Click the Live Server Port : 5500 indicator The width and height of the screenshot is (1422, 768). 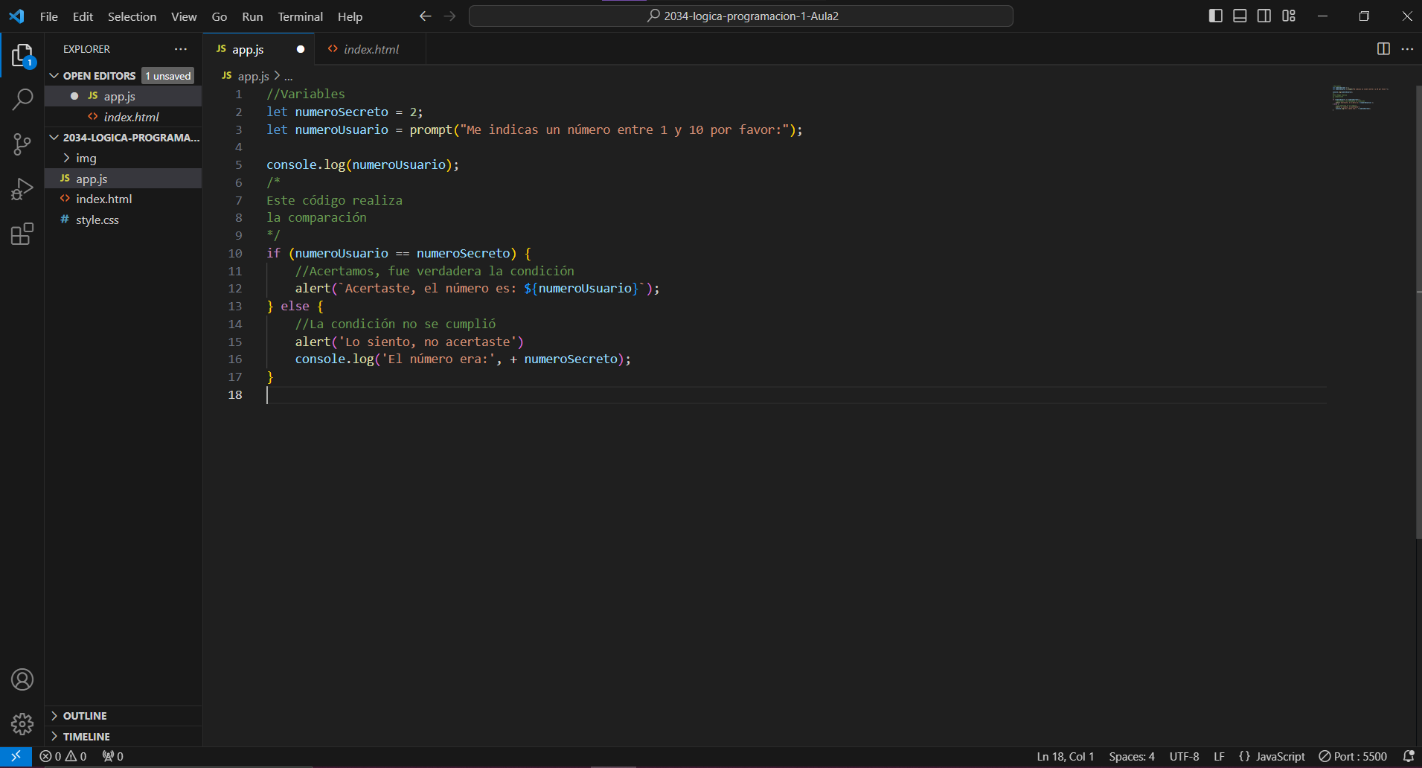pos(1353,756)
